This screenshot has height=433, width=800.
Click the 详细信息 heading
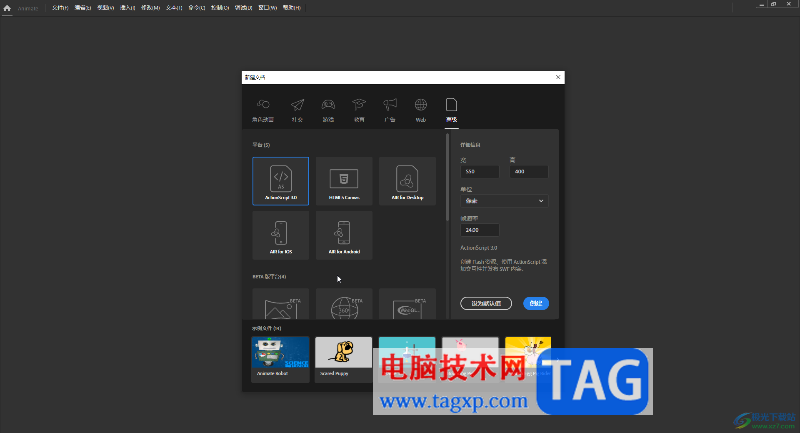pyautogui.click(x=470, y=145)
